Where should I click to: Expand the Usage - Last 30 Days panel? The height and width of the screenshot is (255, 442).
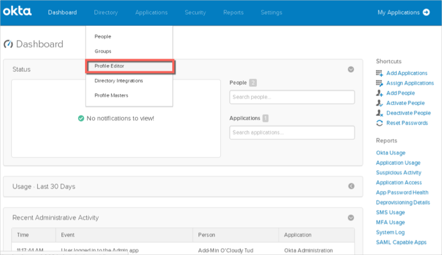351,186
